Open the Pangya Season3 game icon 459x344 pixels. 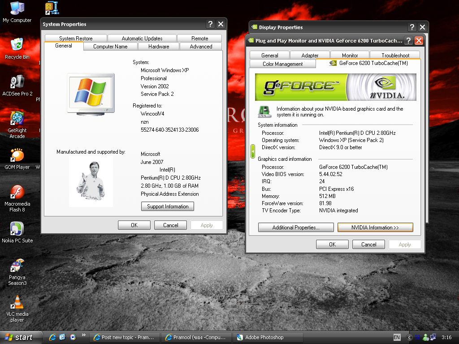(x=17, y=267)
